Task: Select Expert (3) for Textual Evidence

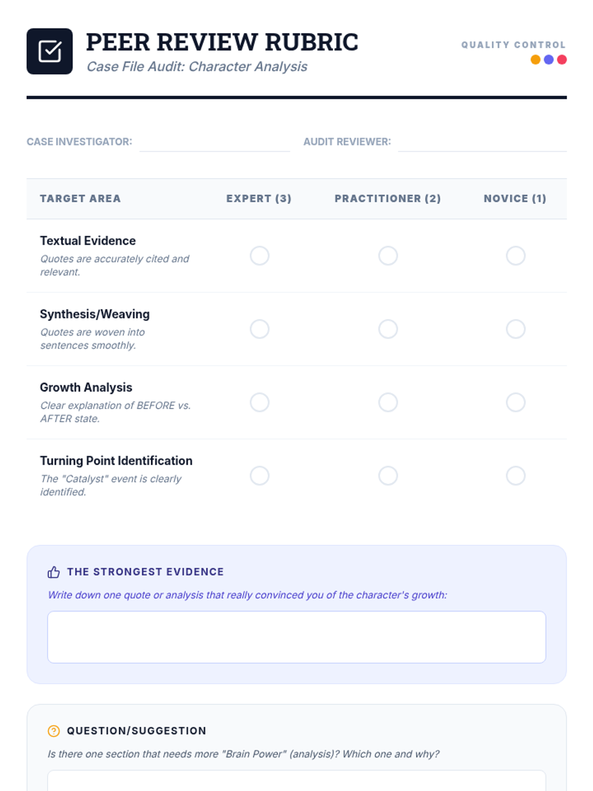Action: (x=259, y=256)
